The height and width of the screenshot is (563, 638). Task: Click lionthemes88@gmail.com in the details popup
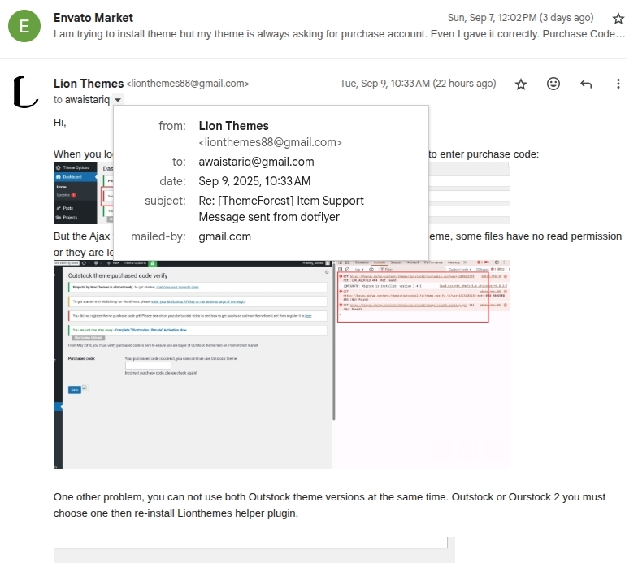[270, 142]
